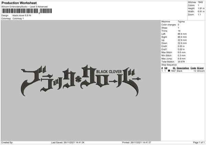Click the Page 1 of 1 indicator
The image size is (206, 145).
pyautogui.click(x=199, y=143)
